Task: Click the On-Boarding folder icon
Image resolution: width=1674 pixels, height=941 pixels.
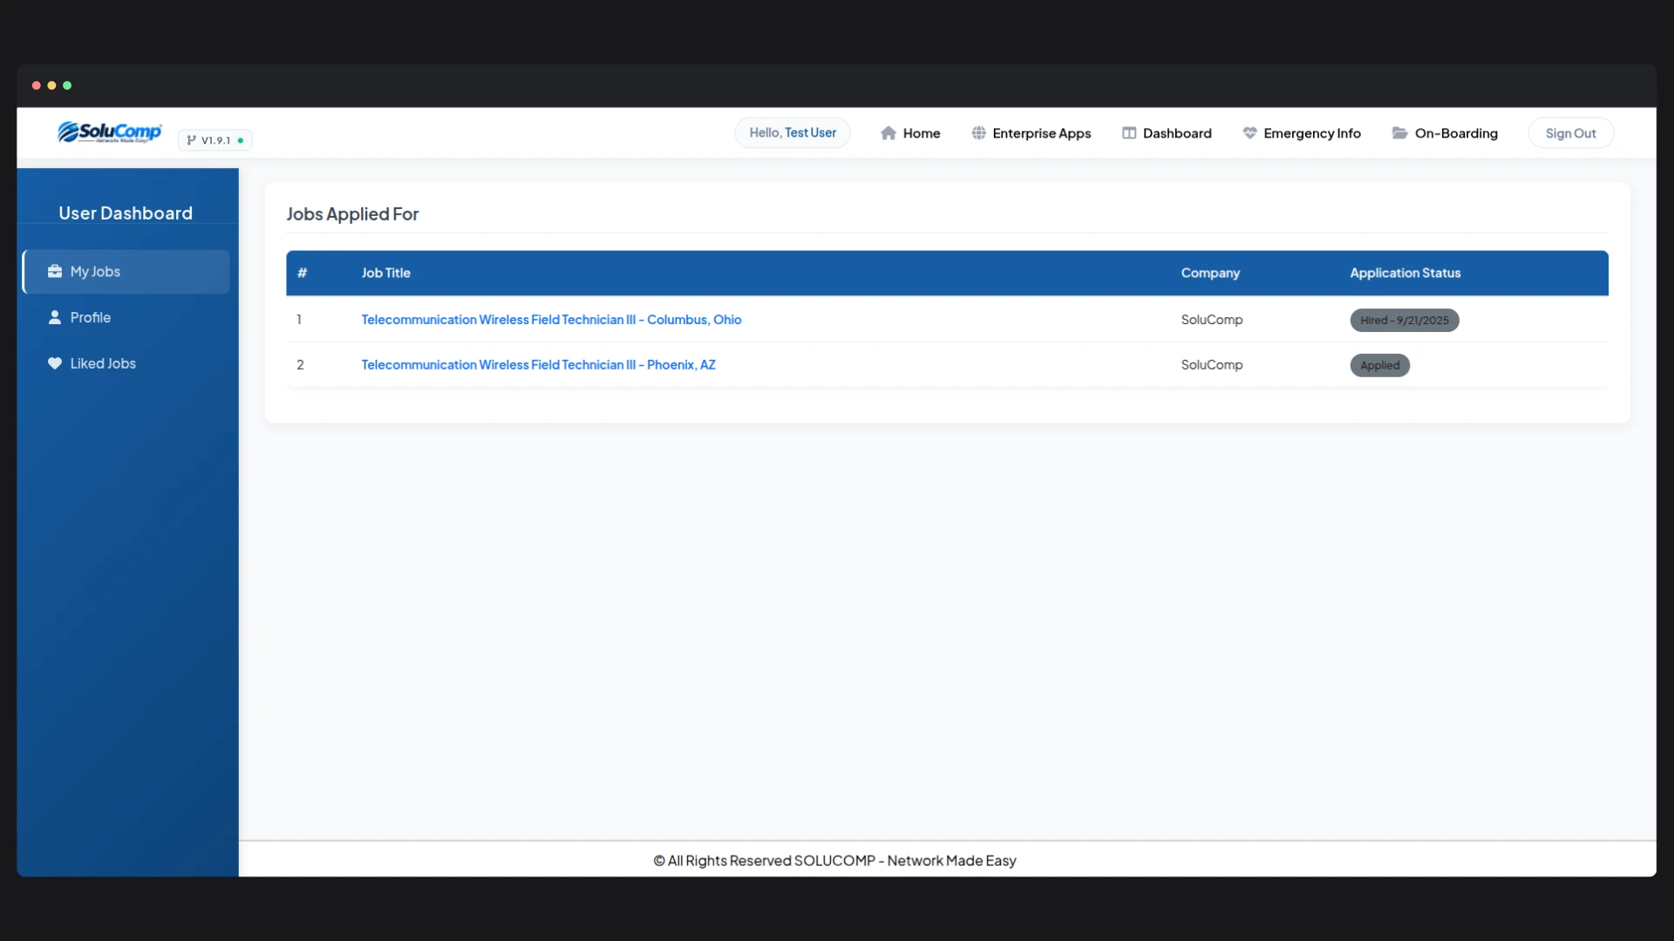Action: [x=1400, y=133]
